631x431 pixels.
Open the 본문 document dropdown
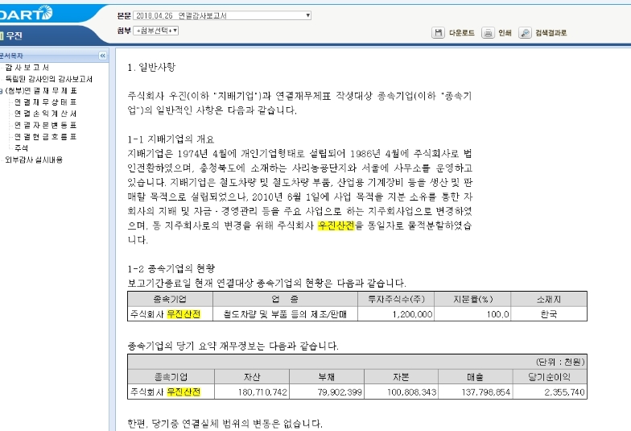[222, 16]
